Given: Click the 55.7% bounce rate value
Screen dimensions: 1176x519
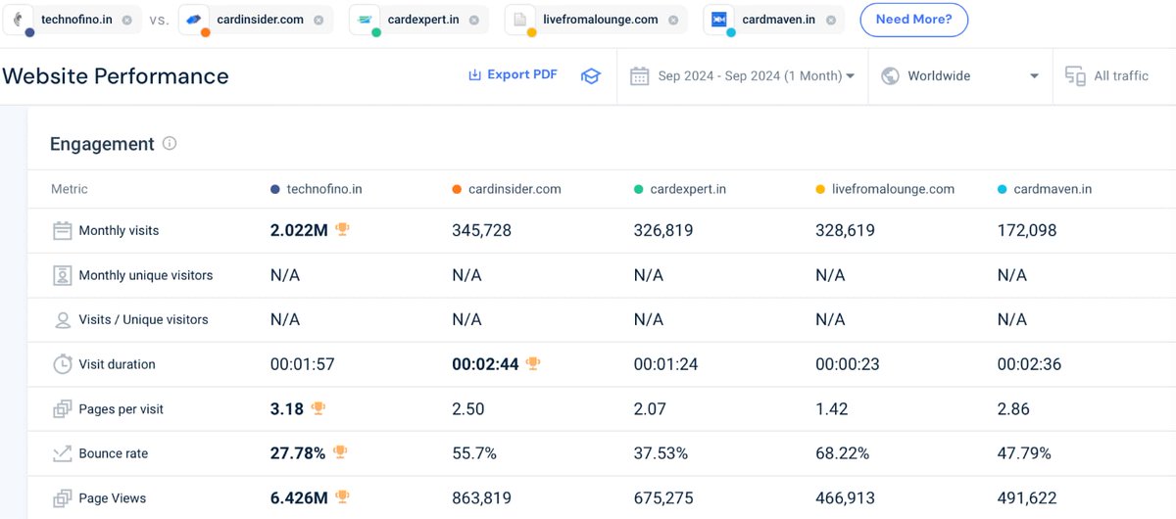Looking at the screenshot, I should point(474,453).
